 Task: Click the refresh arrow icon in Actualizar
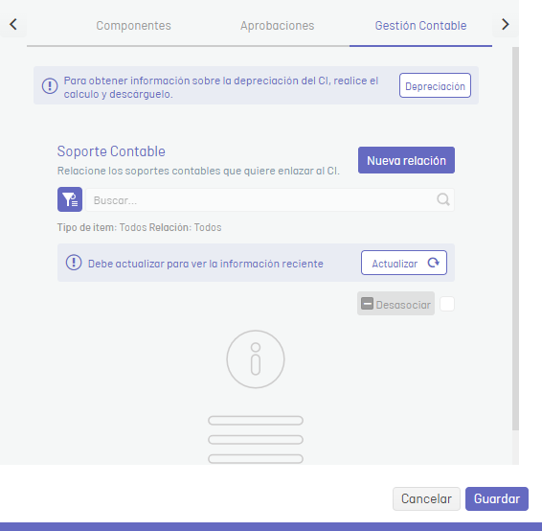433,263
